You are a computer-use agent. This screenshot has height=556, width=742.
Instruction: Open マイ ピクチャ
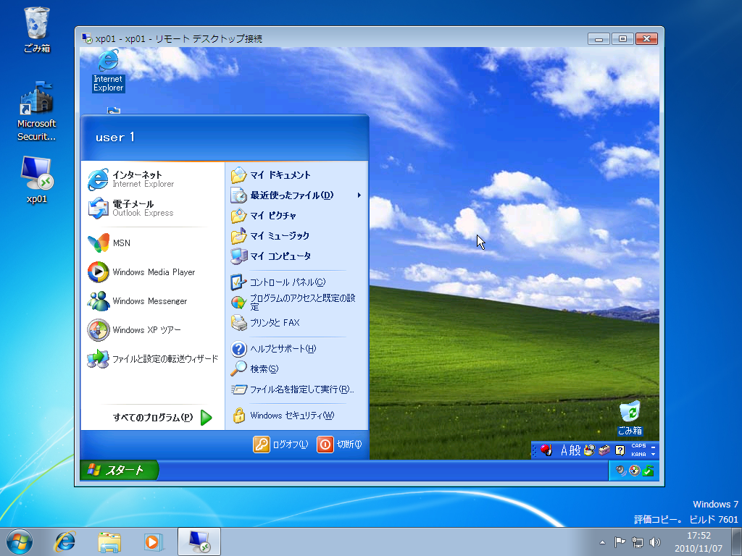pos(296,216)
